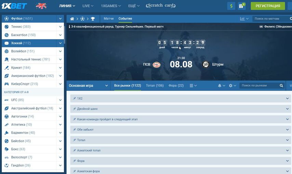Screen dimensions: 292x174
Task: Open the bell notifications icon
Action: [x=220, y=85]
